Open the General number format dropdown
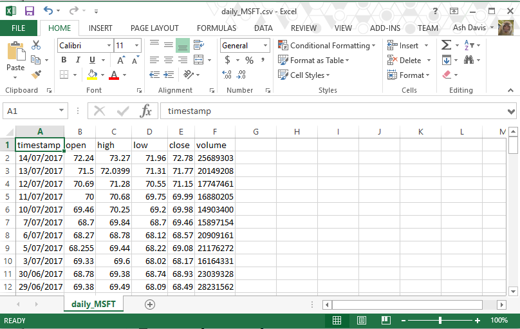This screenshot has height=329, width=520. 265,46
